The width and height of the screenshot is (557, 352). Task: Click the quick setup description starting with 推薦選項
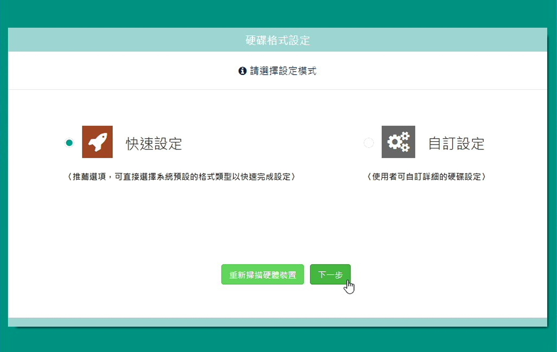coord(181,177)
